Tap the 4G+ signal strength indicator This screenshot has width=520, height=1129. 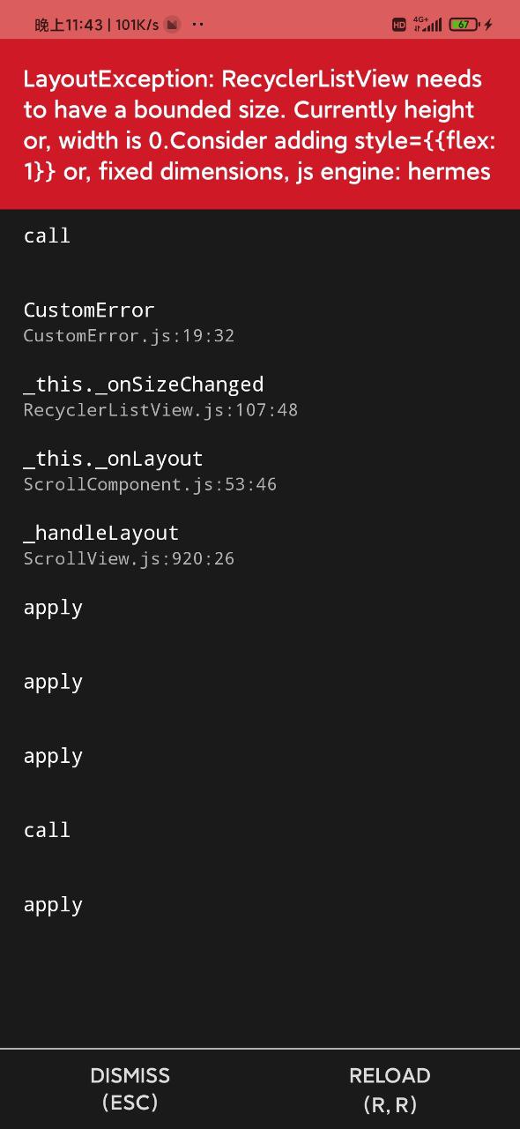(x=430, y=25)
